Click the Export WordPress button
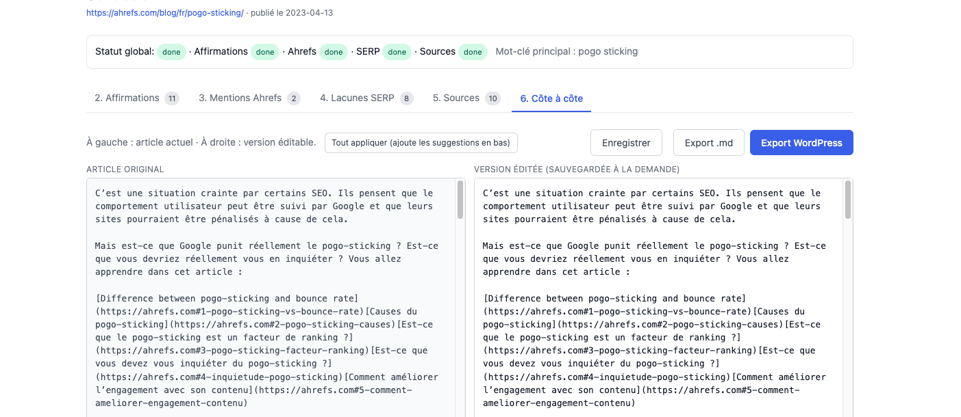 pos(801,143)
